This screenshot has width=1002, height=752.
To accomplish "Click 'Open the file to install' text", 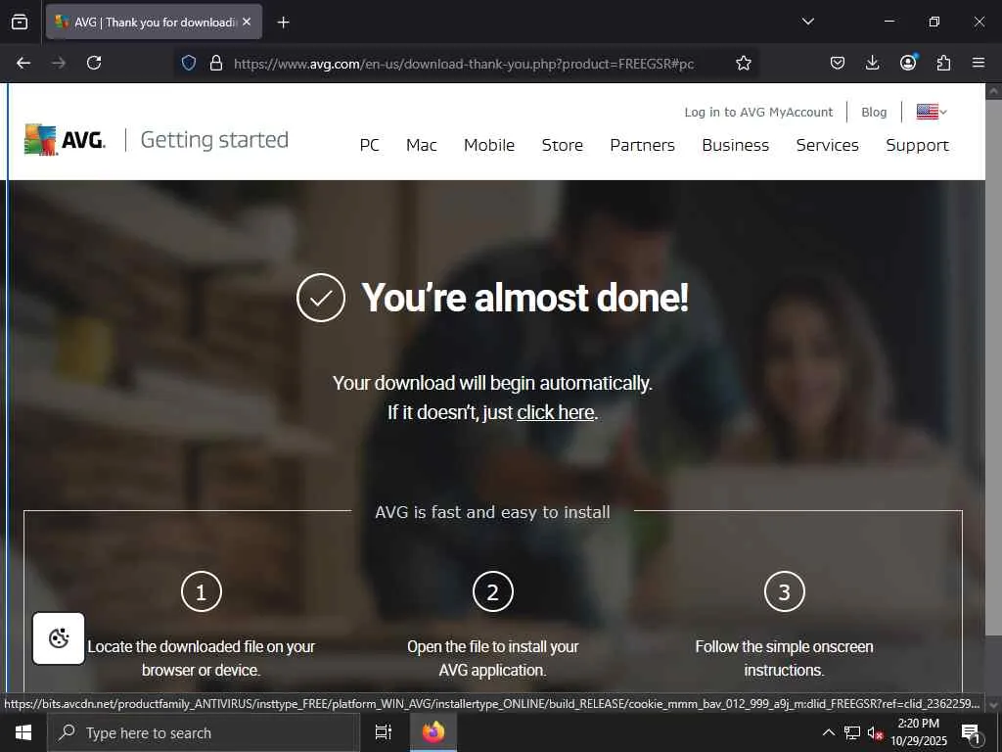I will point(493,658).
